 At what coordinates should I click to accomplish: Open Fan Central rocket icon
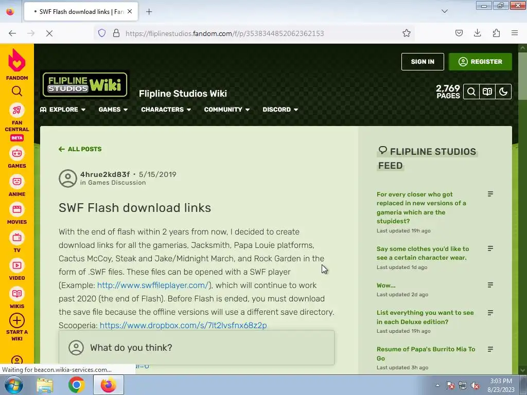17,110
